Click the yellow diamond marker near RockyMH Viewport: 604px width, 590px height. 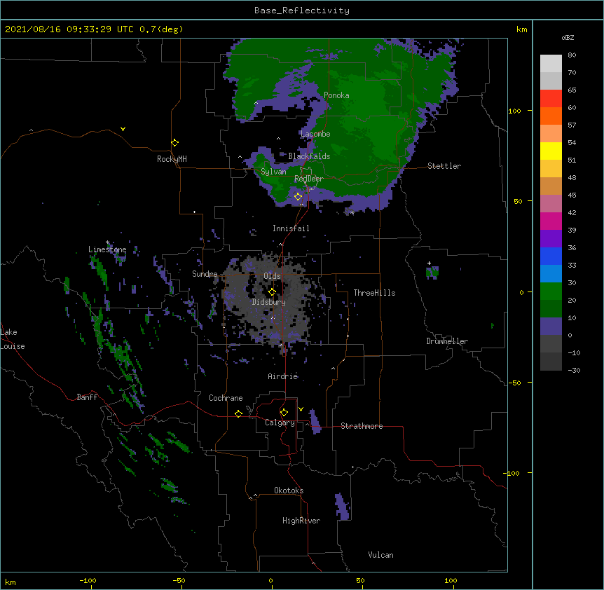pyautogui.click(x=175, y=143)
